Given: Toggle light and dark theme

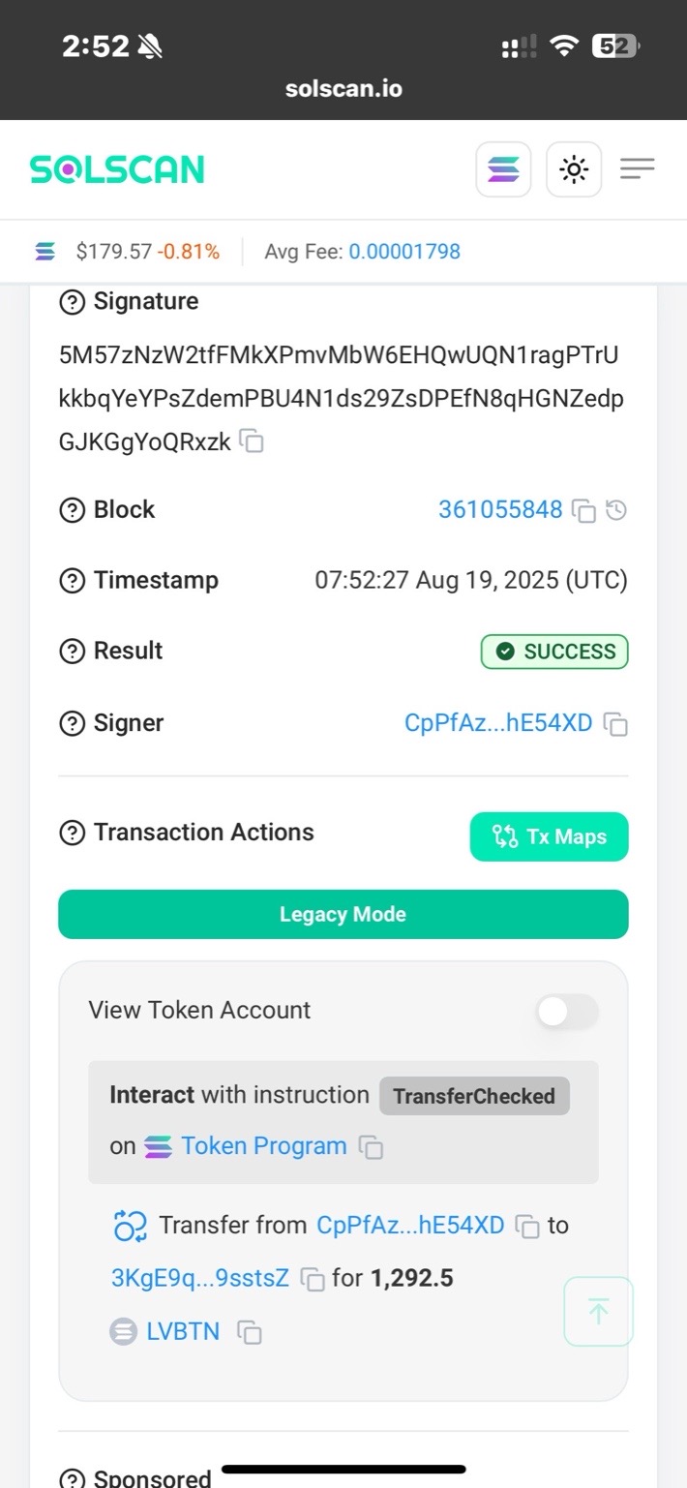Looking at the screenshot, I should point(574,169).
